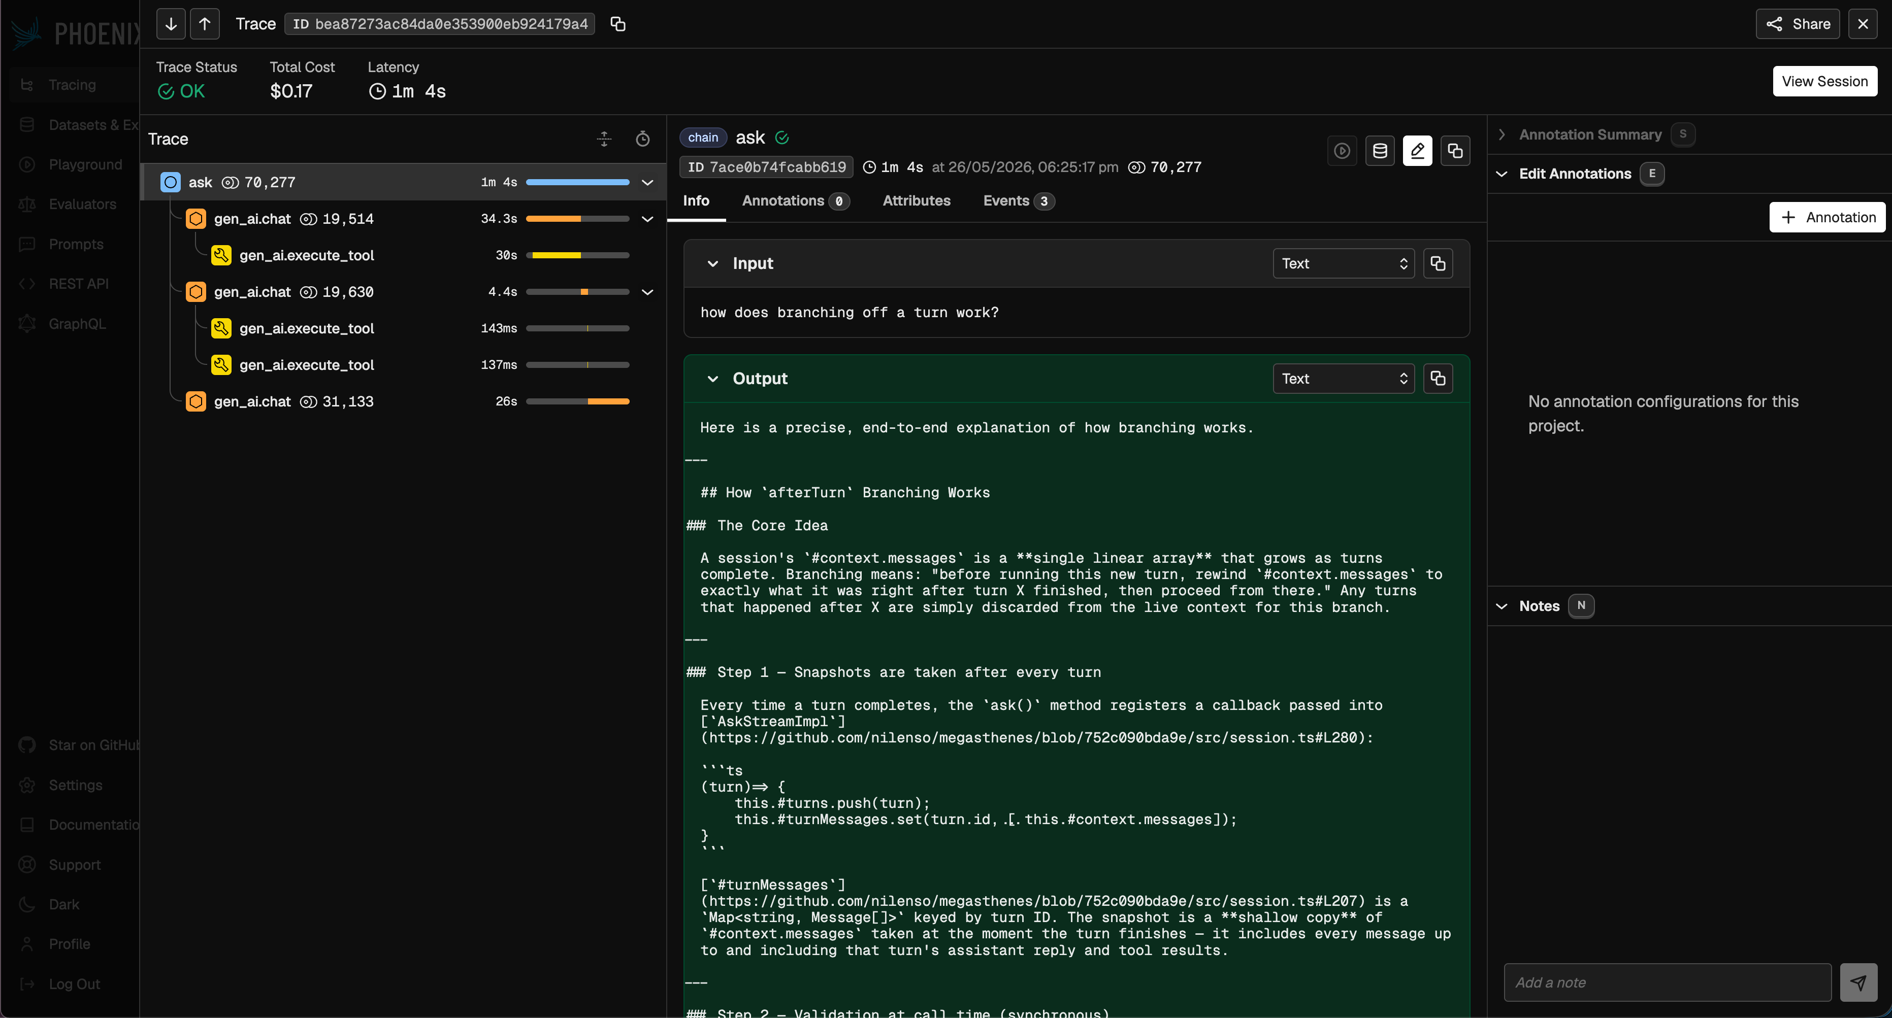Screen dimensions: 1892x1018
Task: Click tool icon of 30s execute_tool span
Action: 221,255
